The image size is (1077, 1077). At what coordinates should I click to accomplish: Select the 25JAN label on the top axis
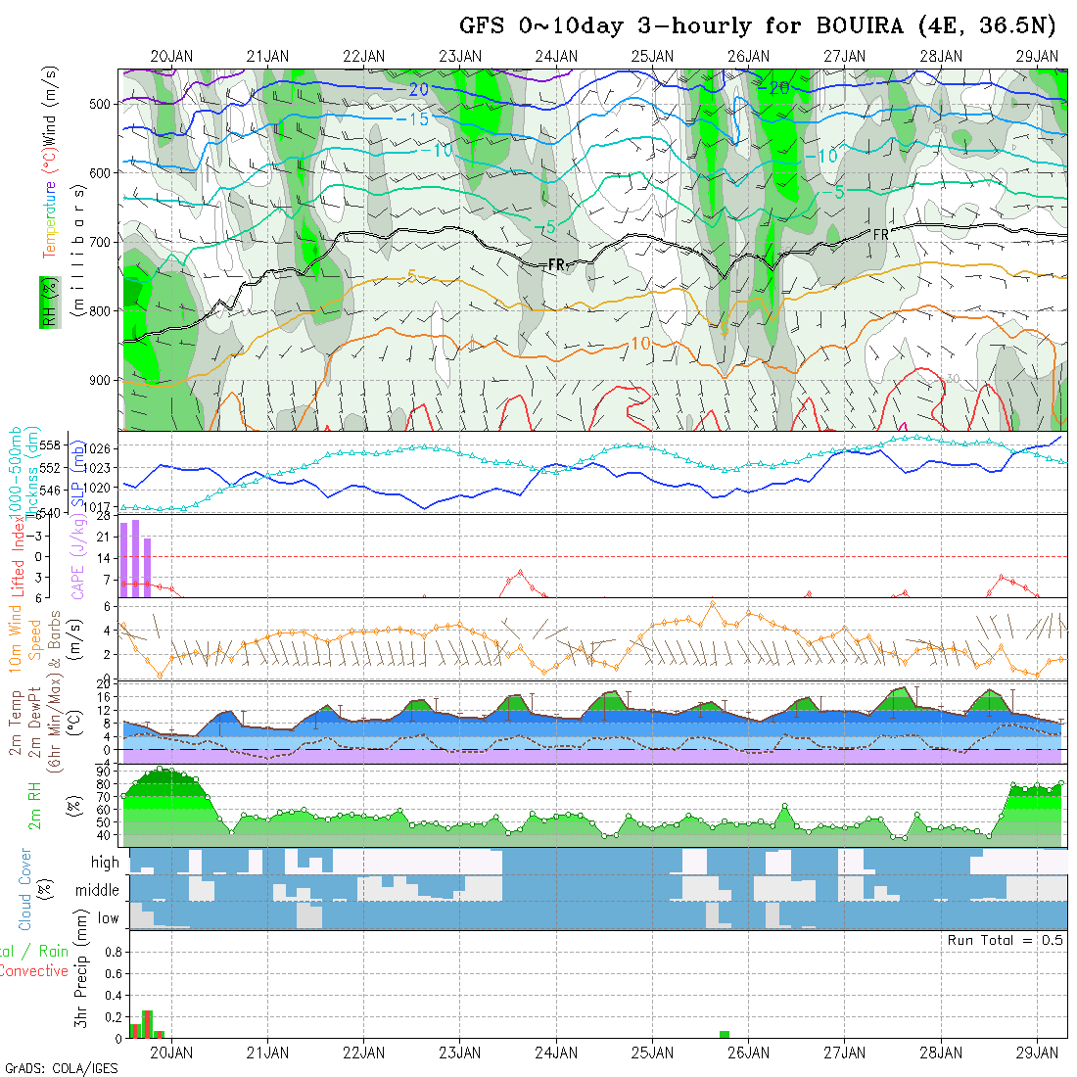tap(652, 57)
